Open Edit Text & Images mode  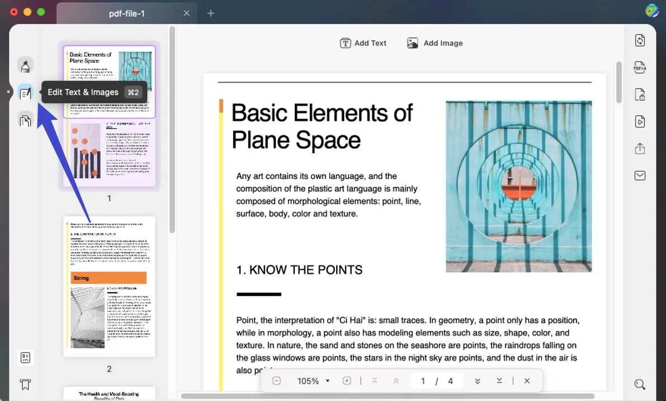[25, 93]
